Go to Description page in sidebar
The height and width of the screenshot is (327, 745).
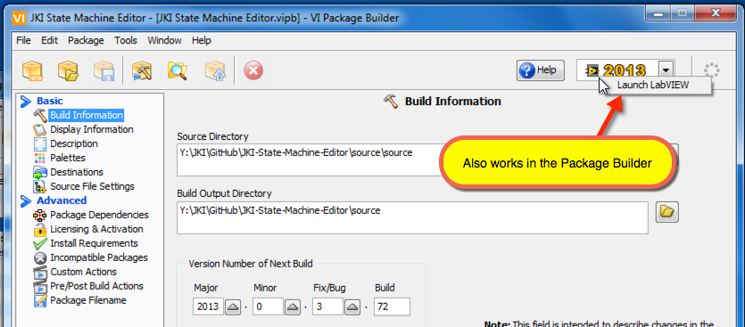[74, 143]
